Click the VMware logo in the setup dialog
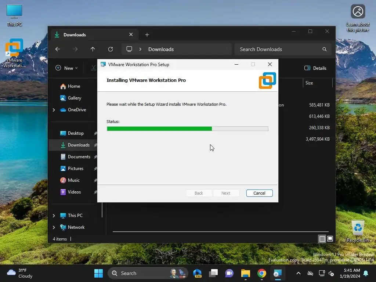The width and height of the screenshot is (376, 282). point(267,80)
